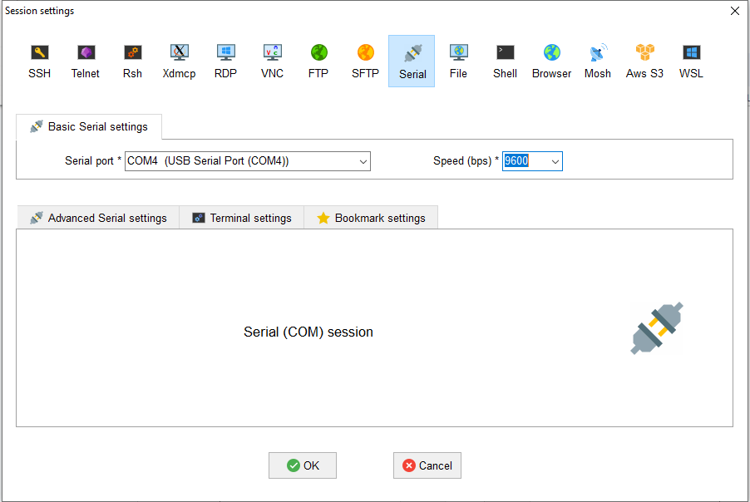The width and height of the screenshot is (750, 502).
Task: Expand the Serial port dropdown
Action: (363, 161)
